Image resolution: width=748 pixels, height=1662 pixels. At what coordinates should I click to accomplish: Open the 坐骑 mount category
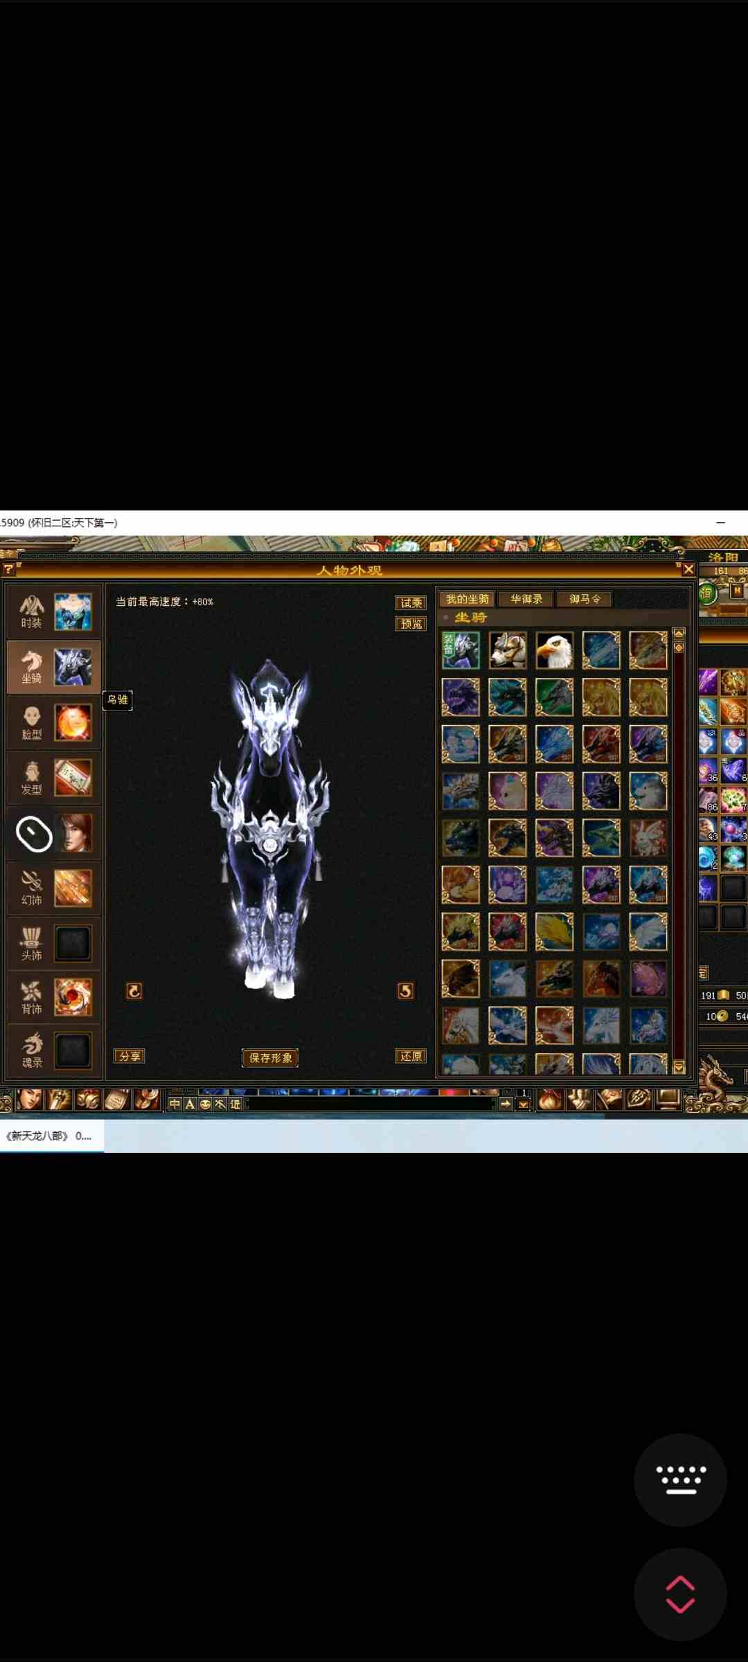click(x=31, y=667)
